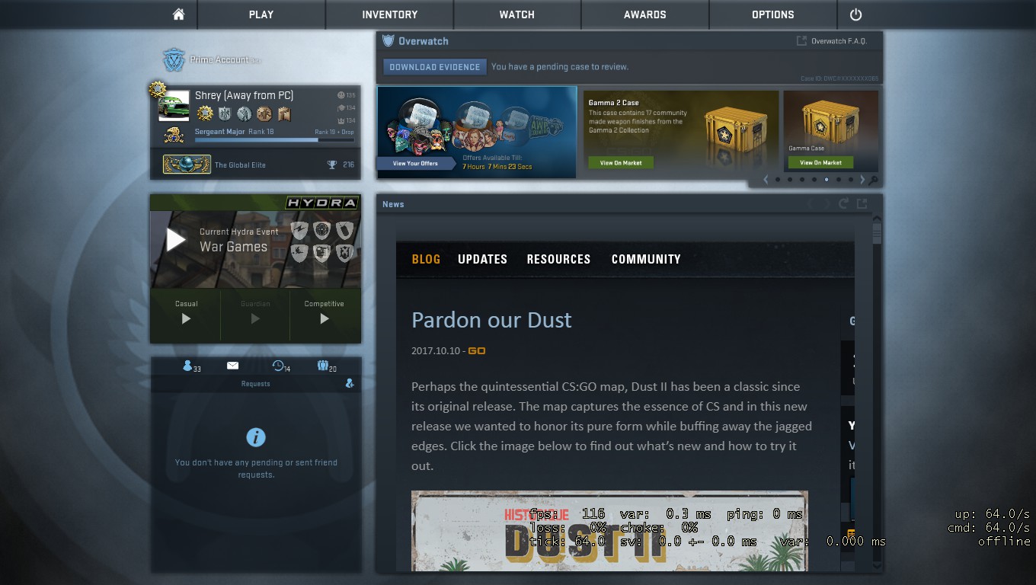Switch to the RESOURCES tab
The height and width of the screenshot is (585, 1036).
(558, 259)
